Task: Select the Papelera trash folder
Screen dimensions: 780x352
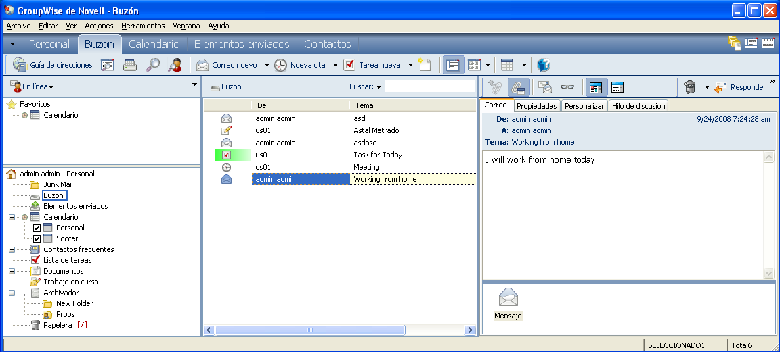Action: tap(58, 325)
